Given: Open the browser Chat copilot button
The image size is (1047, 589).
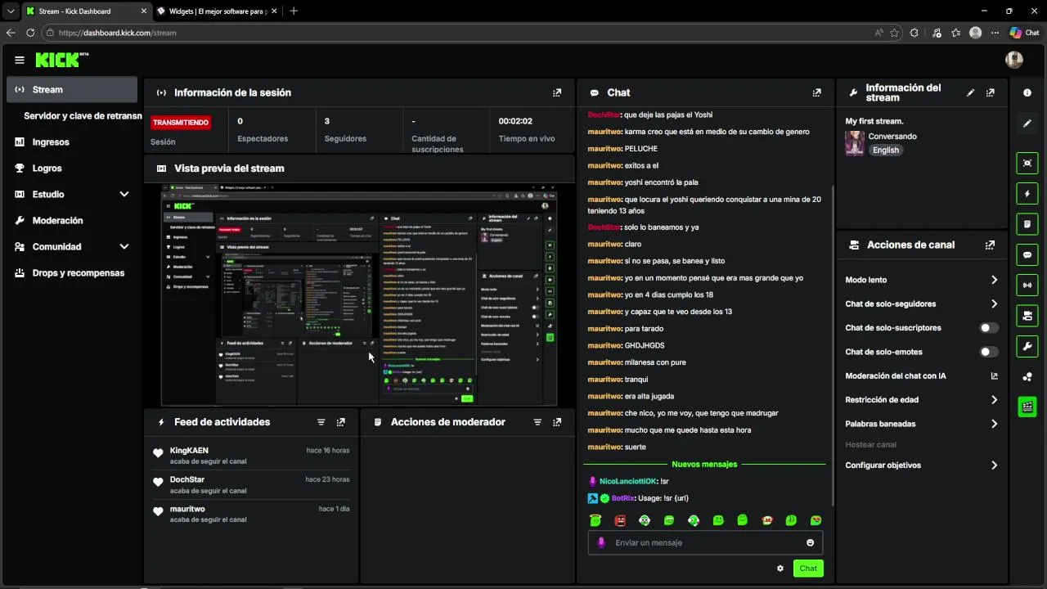Looking at the screenshot, I should 1024,33.
